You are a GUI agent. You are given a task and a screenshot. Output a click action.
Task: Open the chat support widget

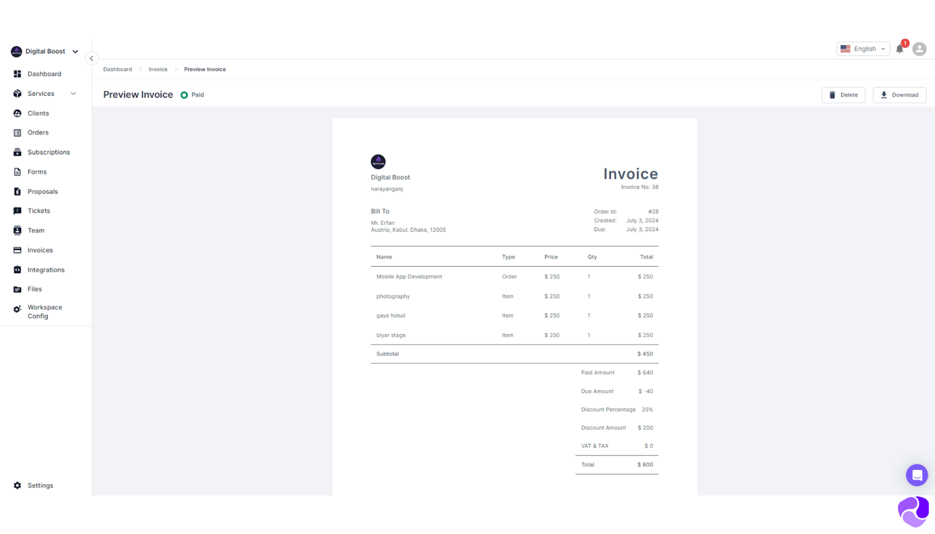(917, 475)
